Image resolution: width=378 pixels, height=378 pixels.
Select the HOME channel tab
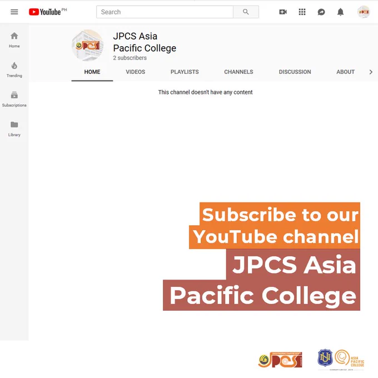92,72
